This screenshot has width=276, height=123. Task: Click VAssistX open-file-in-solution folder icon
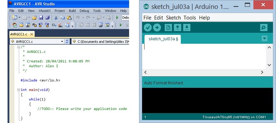click(21, 25)
